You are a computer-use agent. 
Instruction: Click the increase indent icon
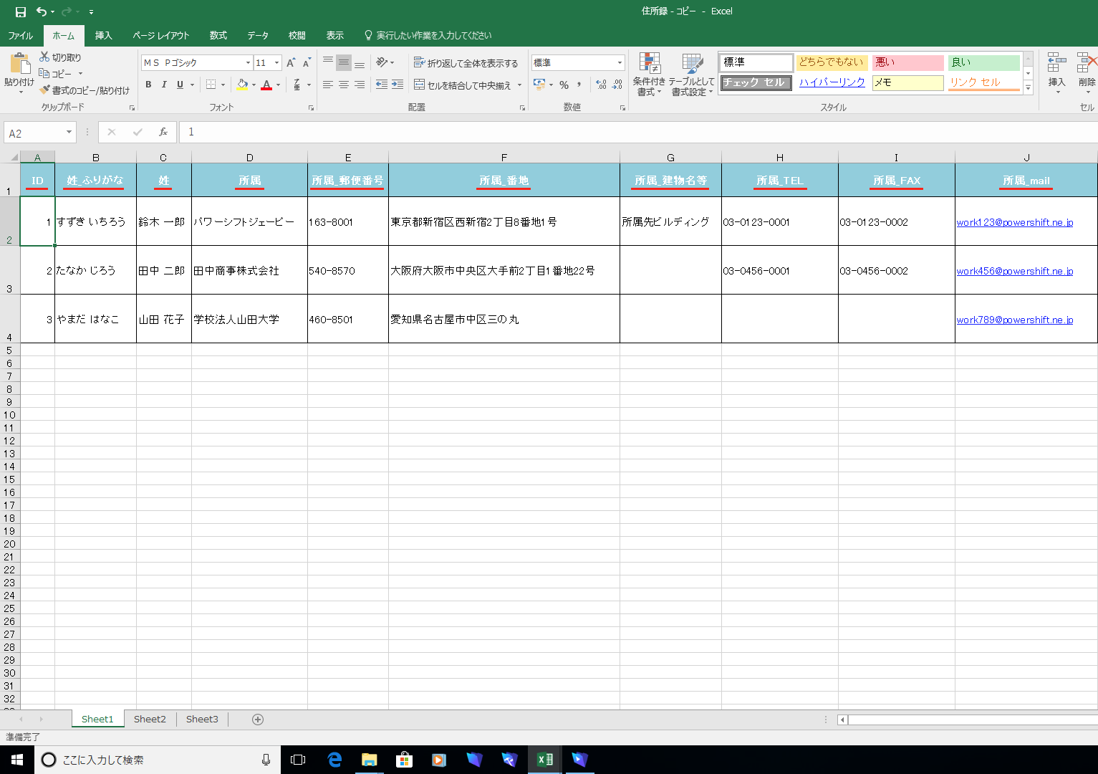tap(398, 85)
